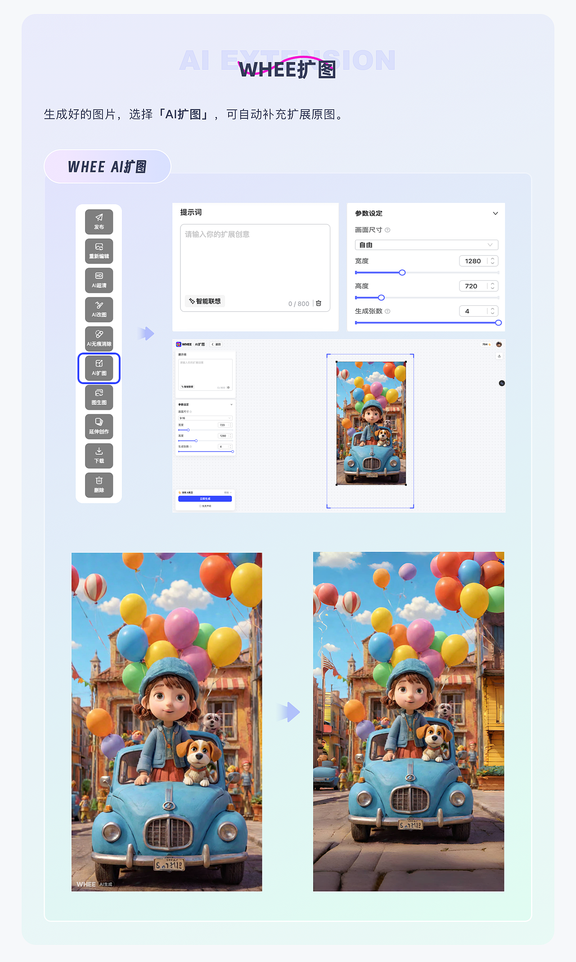Tick the 免责声明 checkbox in the small editor
The image size is (576, 962).
coord(200,506)
